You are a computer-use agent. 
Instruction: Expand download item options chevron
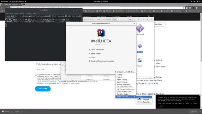tap(22, 111)
